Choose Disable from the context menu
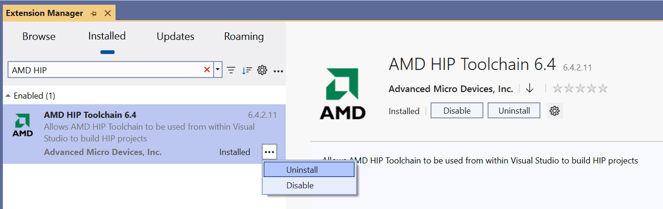This screenshot has width=663, height=209. [x=300, y=186]
